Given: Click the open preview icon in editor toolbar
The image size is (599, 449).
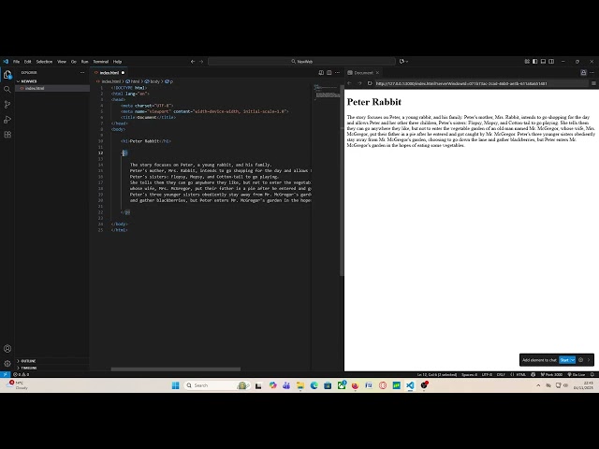Looking at the screenshot, I should [x=321, y=73].
